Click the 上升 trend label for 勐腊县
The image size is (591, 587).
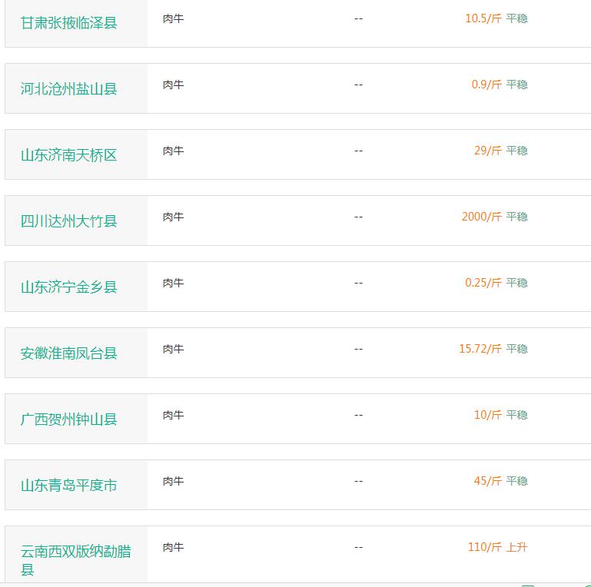516,547
